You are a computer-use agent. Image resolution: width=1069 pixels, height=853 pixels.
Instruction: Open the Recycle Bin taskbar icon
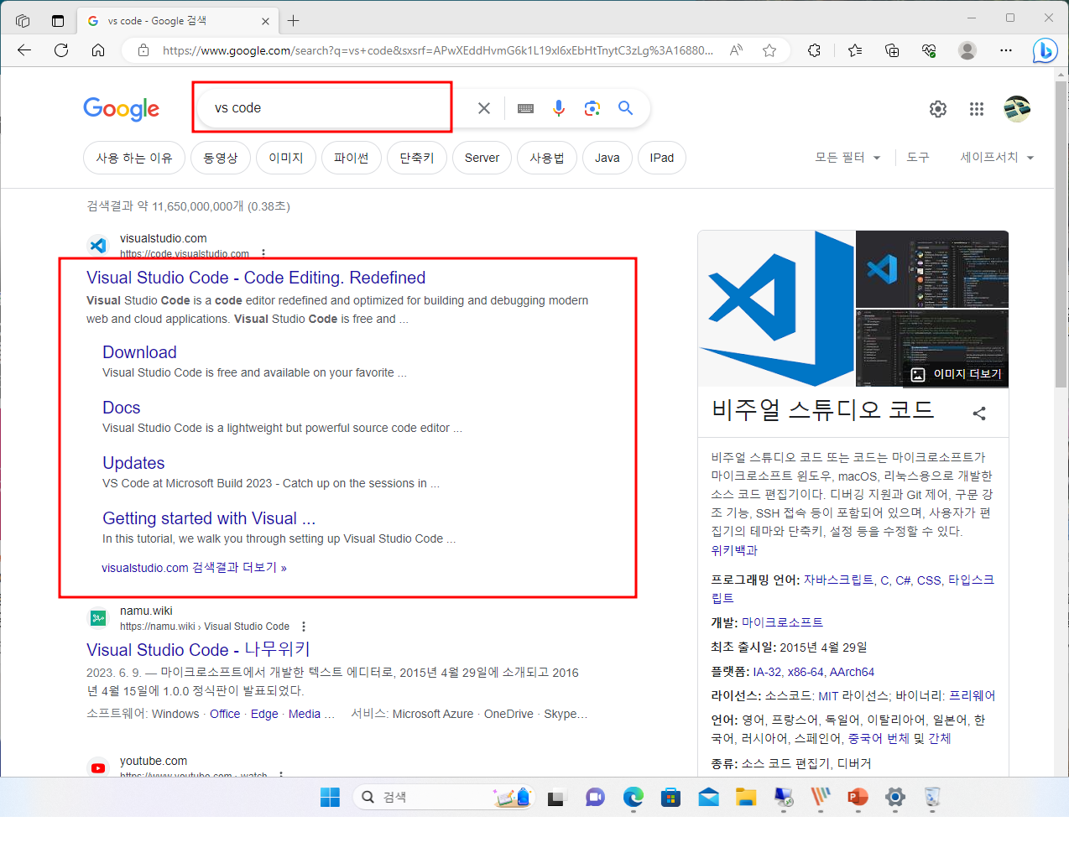tap(932, 798)
